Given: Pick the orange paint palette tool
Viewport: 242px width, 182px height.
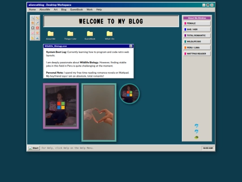Looking at the screenshot, I should pyautogui.click(x=33, y=23).
